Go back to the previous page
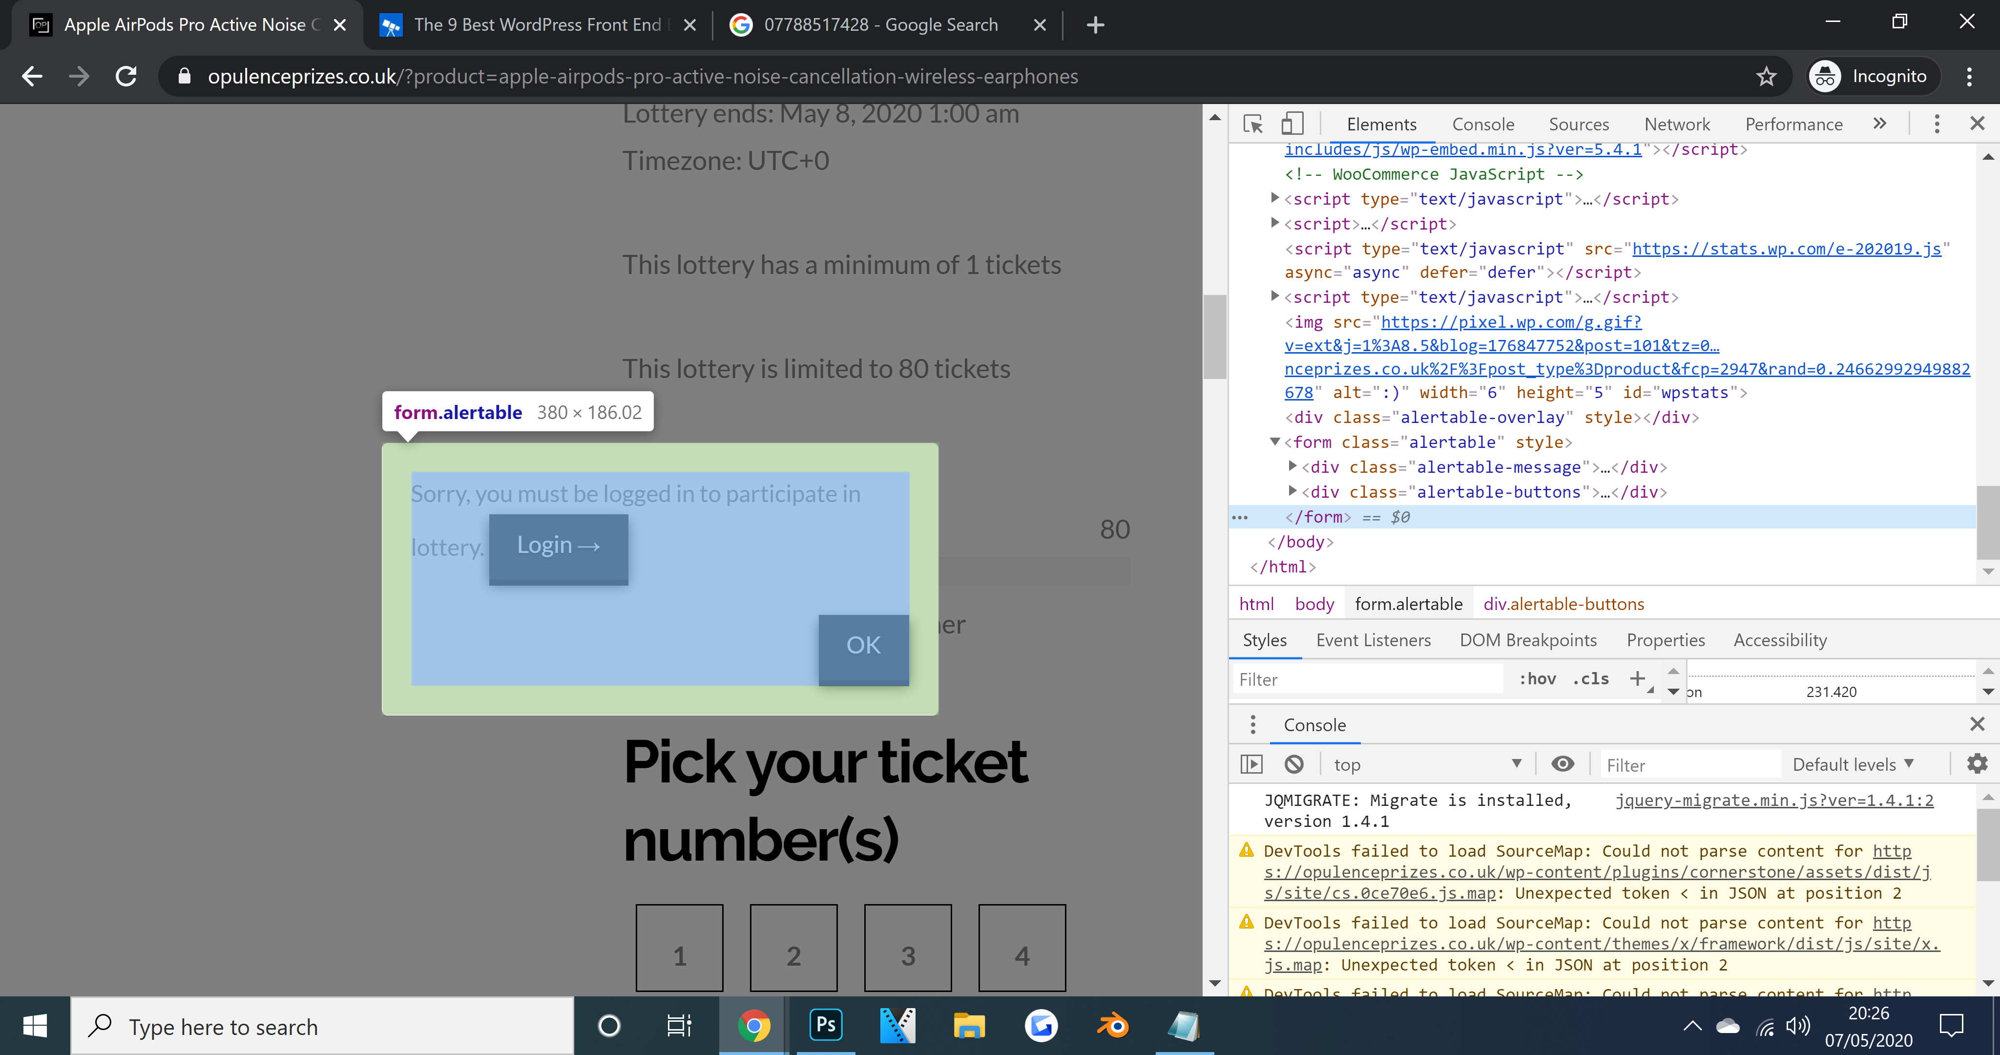 pos(32,76)
